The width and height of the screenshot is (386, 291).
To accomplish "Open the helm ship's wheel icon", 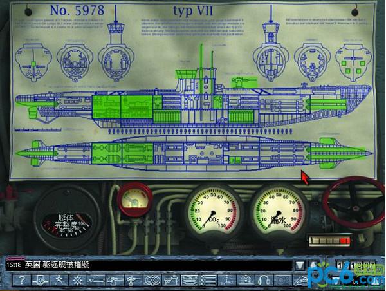I will click(x=78, y=281).
